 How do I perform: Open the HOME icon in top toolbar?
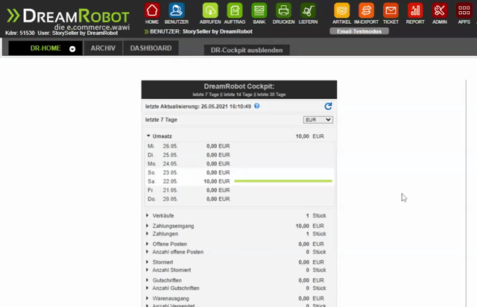(152, 13)
